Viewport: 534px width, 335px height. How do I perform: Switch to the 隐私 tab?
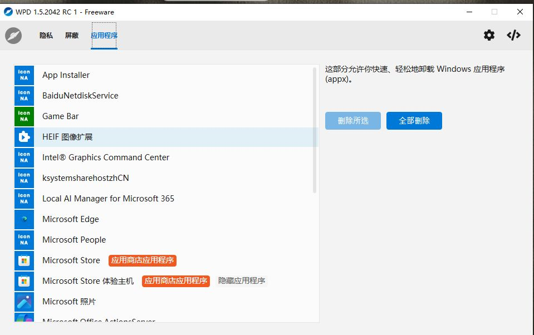coord(46,36)
